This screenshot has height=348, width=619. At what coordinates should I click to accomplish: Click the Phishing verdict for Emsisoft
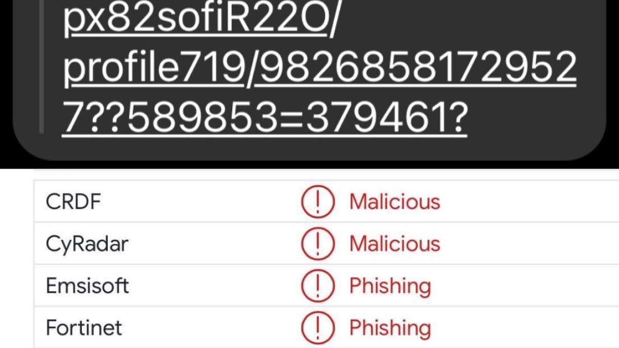click(390, 286)
